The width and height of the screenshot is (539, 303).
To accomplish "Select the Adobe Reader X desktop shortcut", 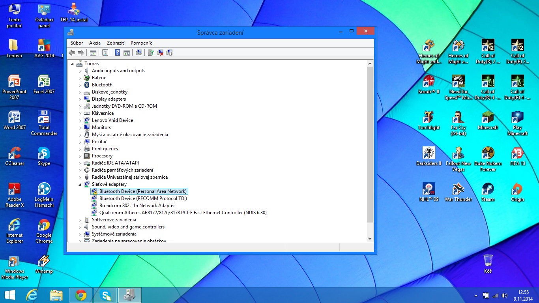I will (x=15, y=195).
